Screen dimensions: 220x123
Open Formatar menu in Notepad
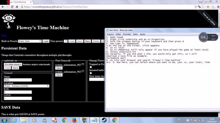point(127,34)
